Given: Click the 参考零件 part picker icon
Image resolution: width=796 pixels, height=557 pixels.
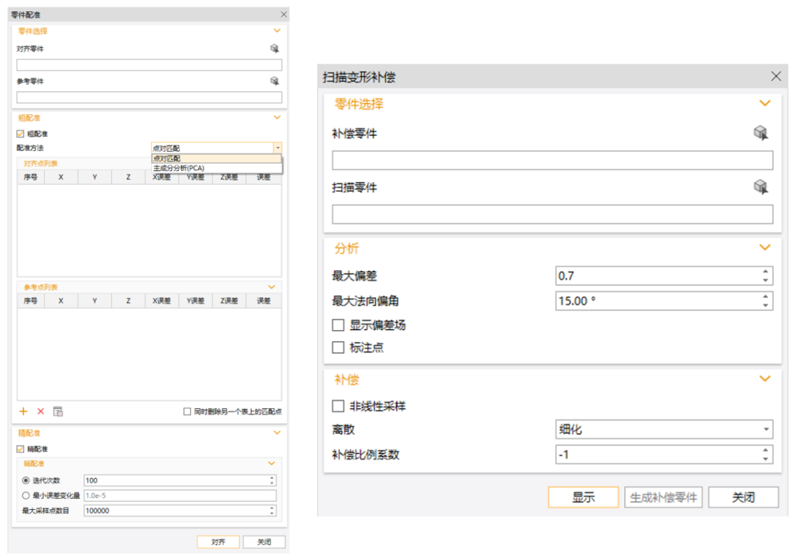Looking at the screenshot, I should point(274,81).
